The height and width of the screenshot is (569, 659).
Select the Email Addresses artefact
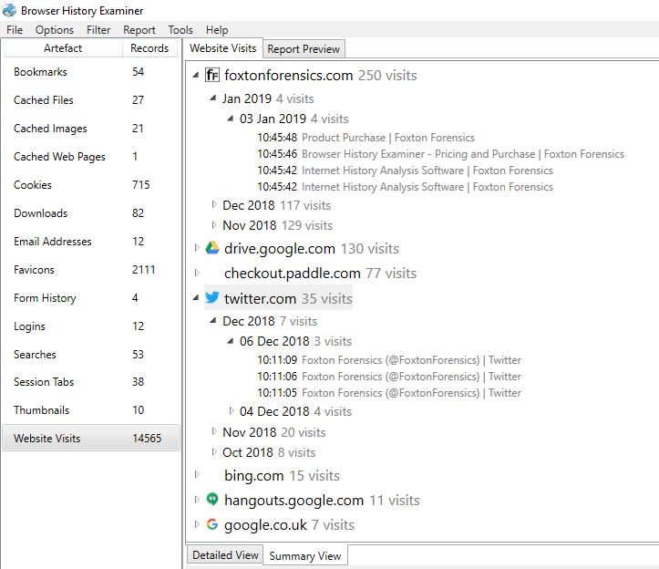tap(91, 242)
